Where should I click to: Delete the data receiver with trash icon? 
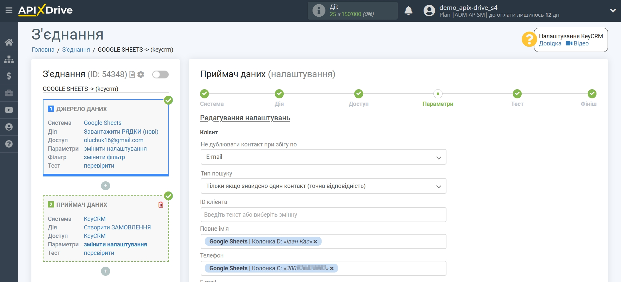[x=161, y=205]
